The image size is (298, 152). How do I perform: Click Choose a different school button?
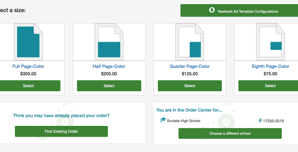[230, 134]
